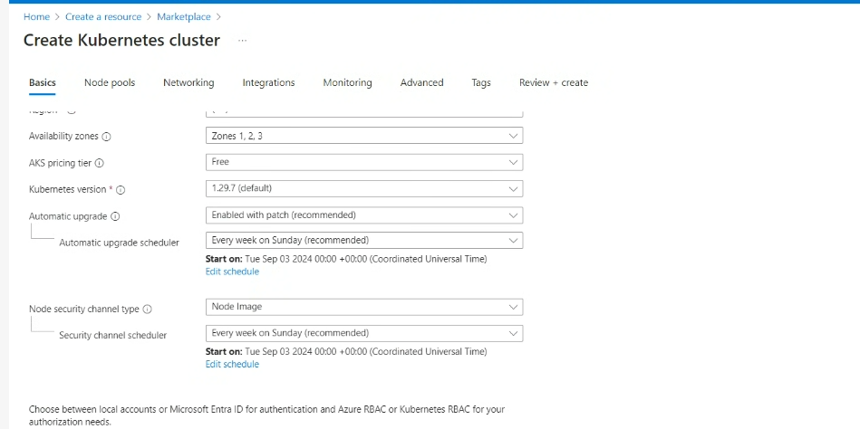
Task: Navigate to Marketplace in breadcrumb
Action: point(185,16)
